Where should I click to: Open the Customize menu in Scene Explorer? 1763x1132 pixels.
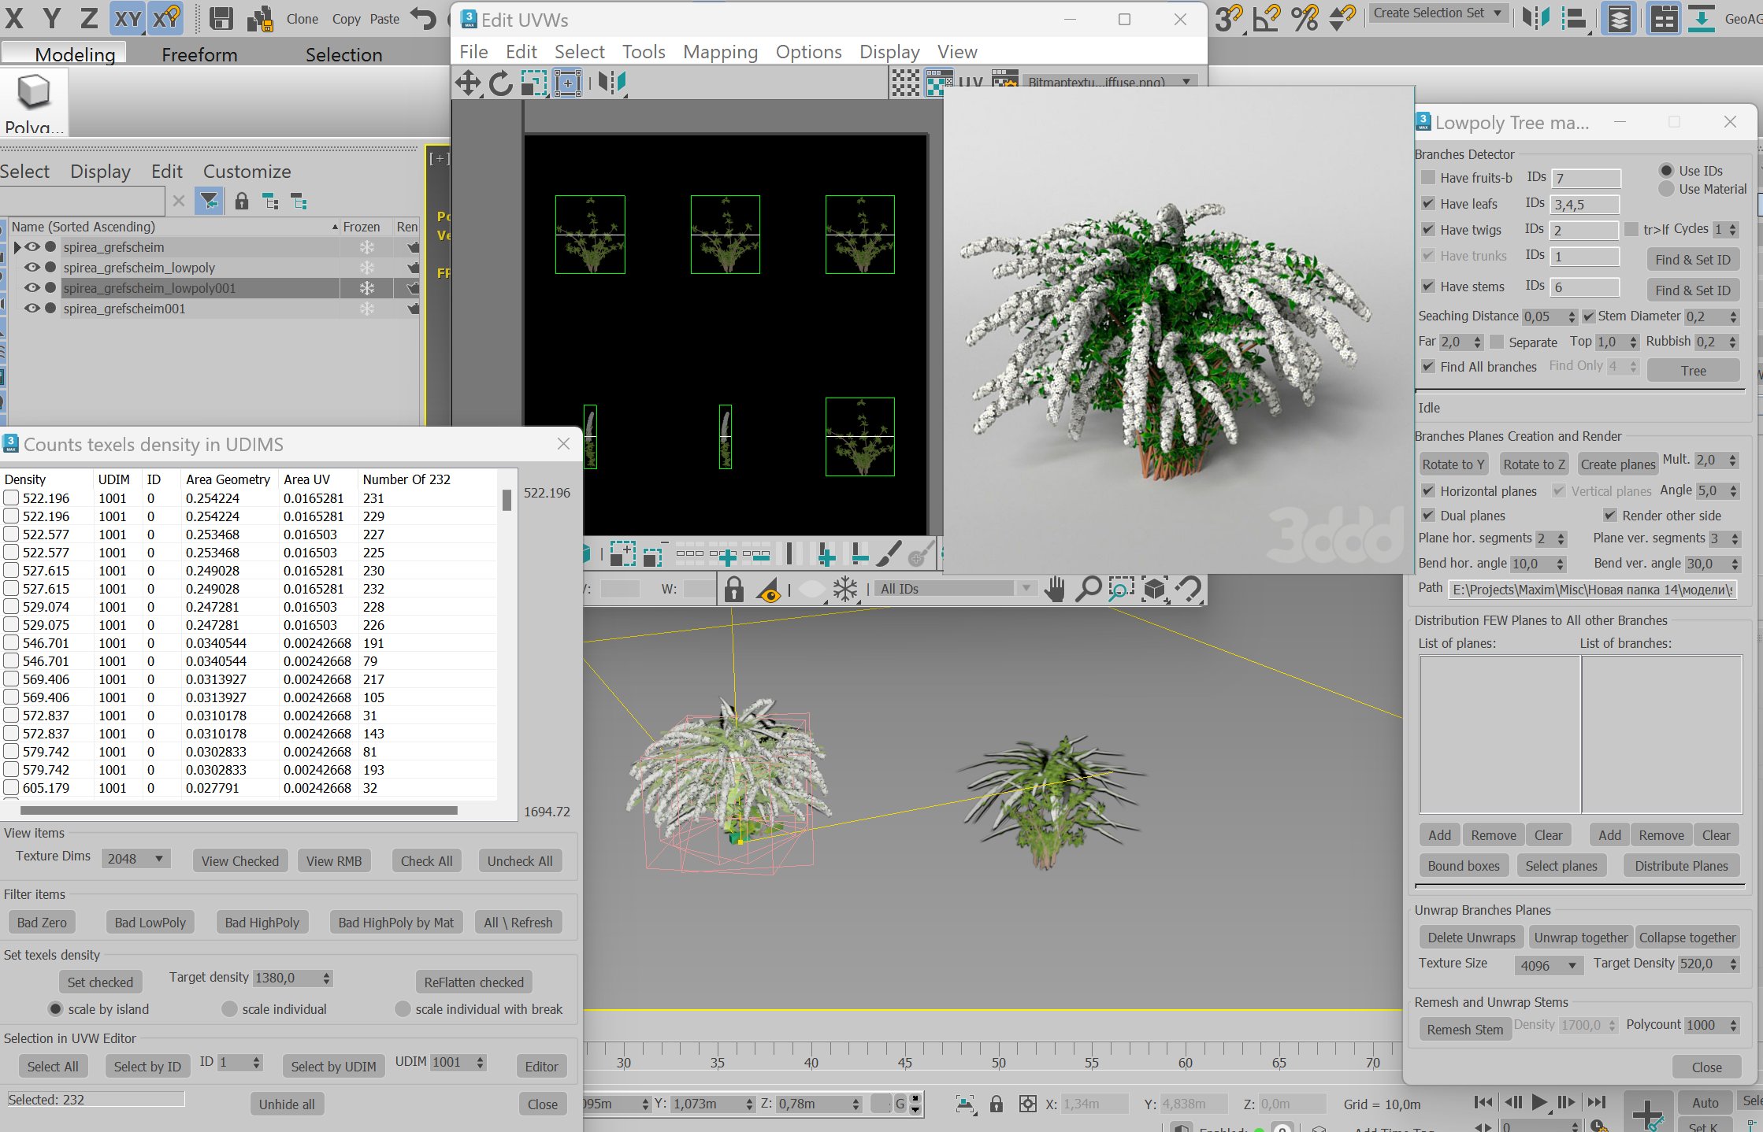click(247, 172)
